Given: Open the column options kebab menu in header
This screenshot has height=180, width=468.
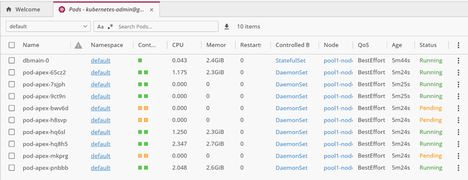Looking at the screenshot, I should click(459, 45).
